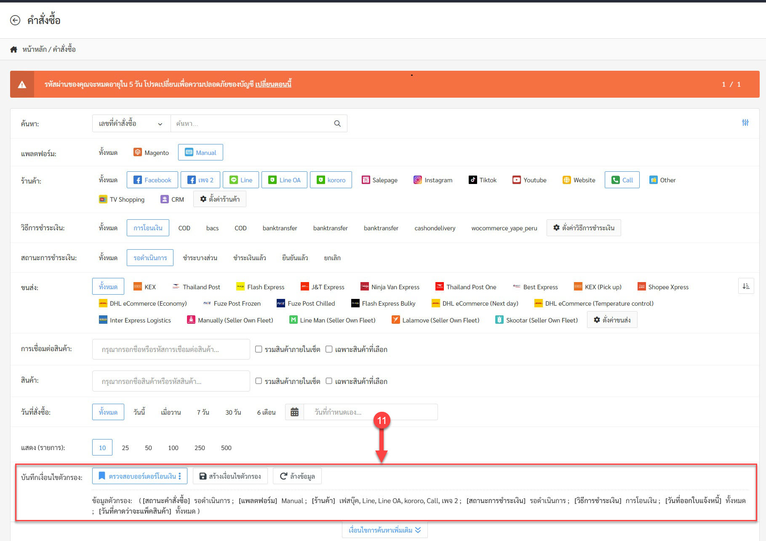The image size is (766, 541).
Task: Check 'เฉพาะสินค้าที่เลือก' in the สินค้า row
Action: [x=329, y=381]
